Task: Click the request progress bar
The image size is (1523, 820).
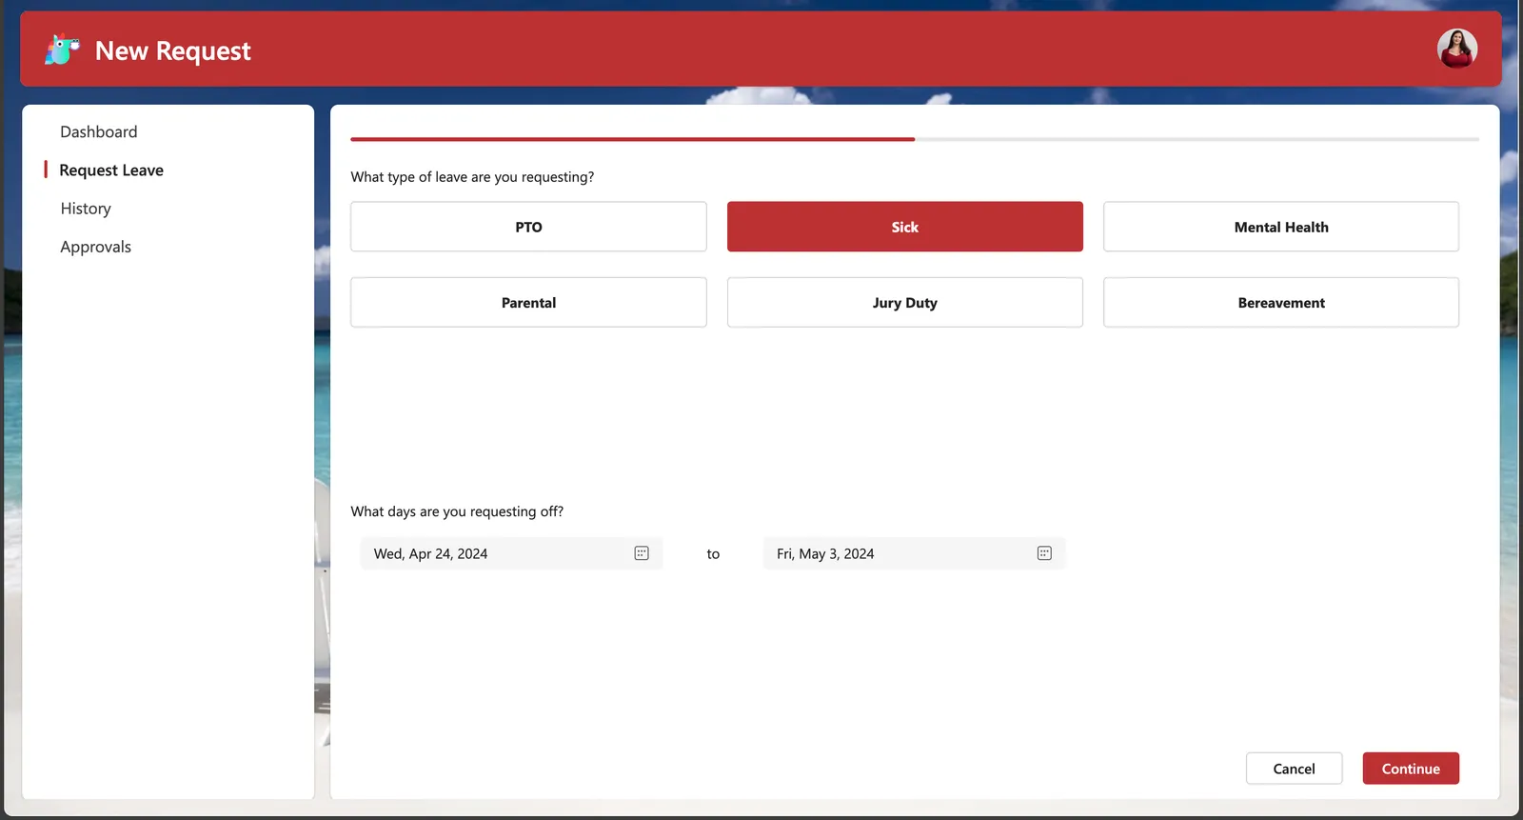Action: 915,139
